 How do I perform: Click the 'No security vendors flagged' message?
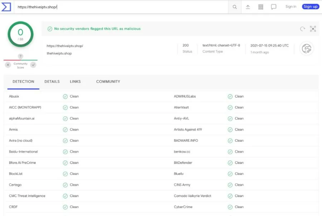click(x=97, y=29)
